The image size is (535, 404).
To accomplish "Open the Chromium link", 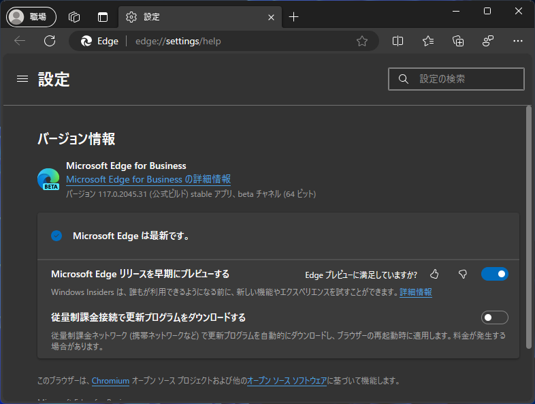I will coord(110,381).
